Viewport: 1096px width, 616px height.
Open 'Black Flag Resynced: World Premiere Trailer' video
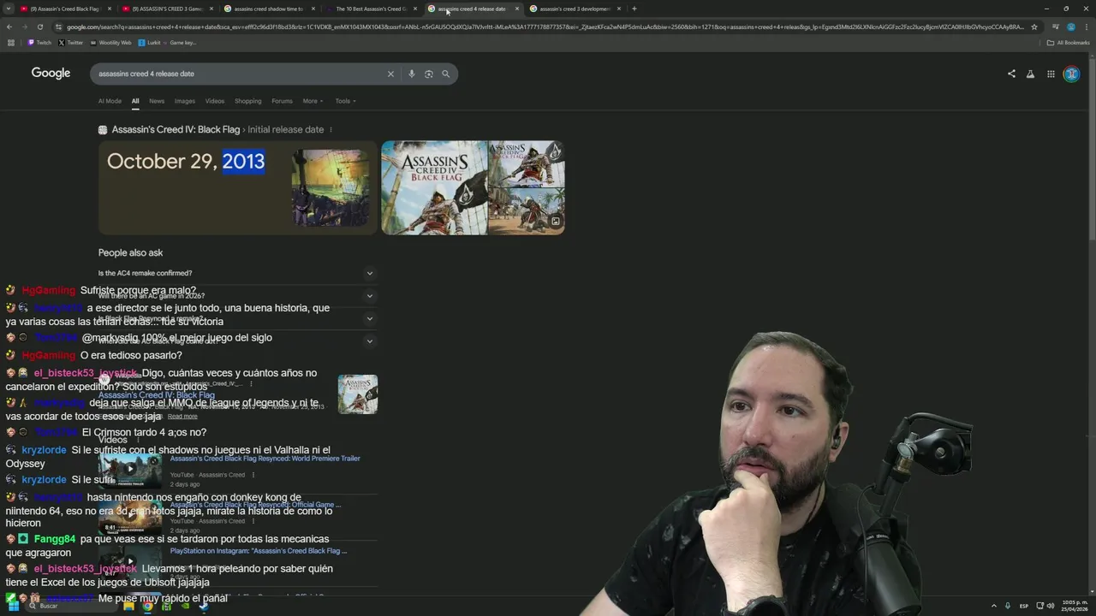(x=265, y=459)
